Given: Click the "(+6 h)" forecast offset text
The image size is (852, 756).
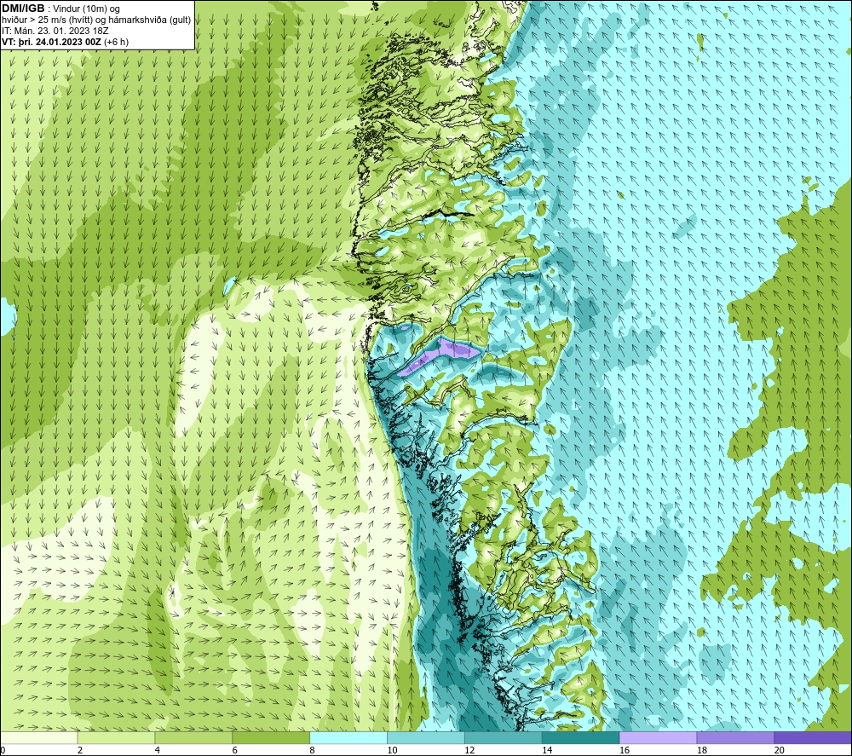Looking at the screenshot, I should coord(116,42).
